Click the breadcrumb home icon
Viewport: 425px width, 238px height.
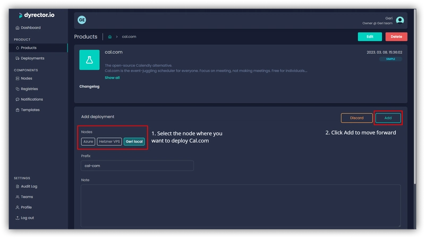pyautogui.click(x=110, y=37)
